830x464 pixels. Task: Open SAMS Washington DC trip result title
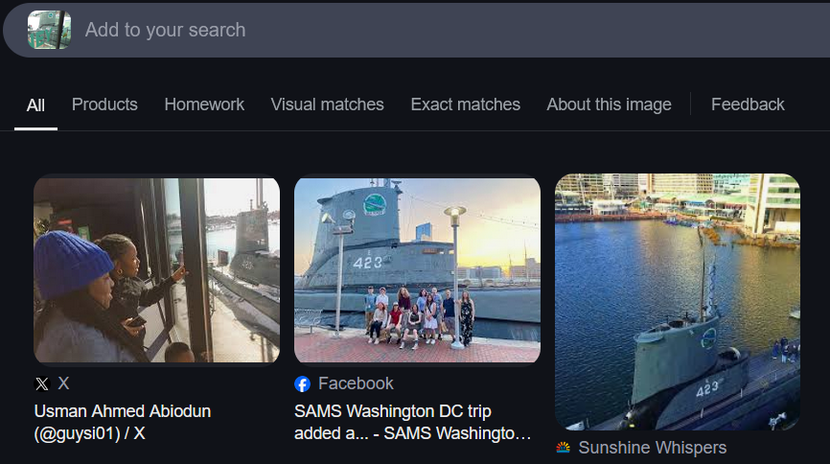pyautogui.click(x=412, y=422)
